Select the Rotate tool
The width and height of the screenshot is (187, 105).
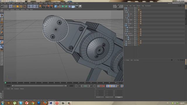point(21,6)
